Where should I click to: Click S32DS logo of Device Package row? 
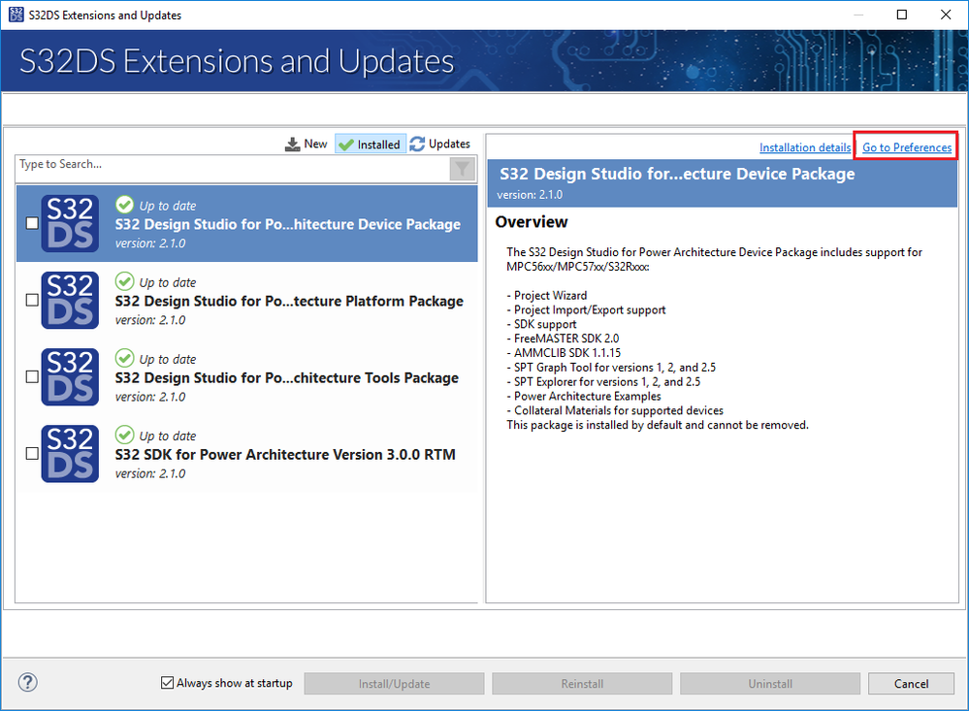click(x=70, y=223)
